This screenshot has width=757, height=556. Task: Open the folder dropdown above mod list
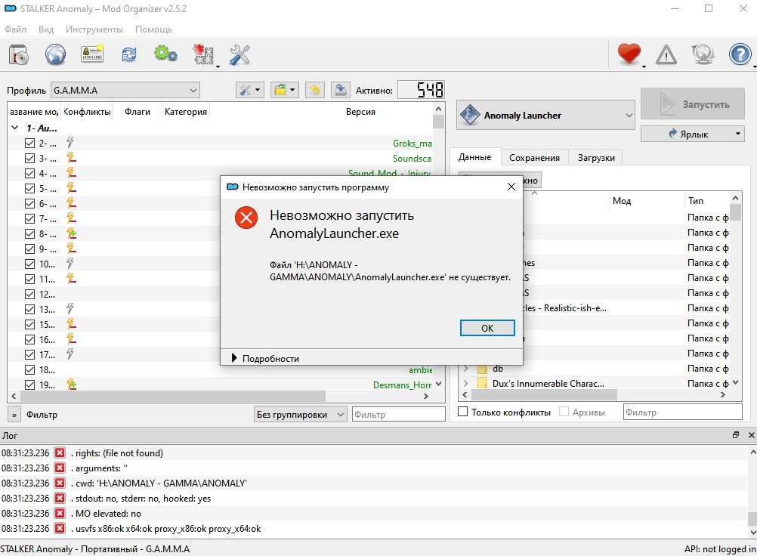point(284,90)
